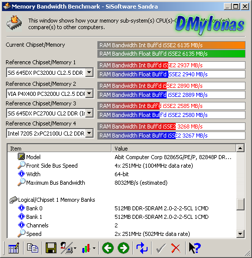
Task: Click Bank 1 value 512MB DDR-SDRAM
Action: click(162, 217)
